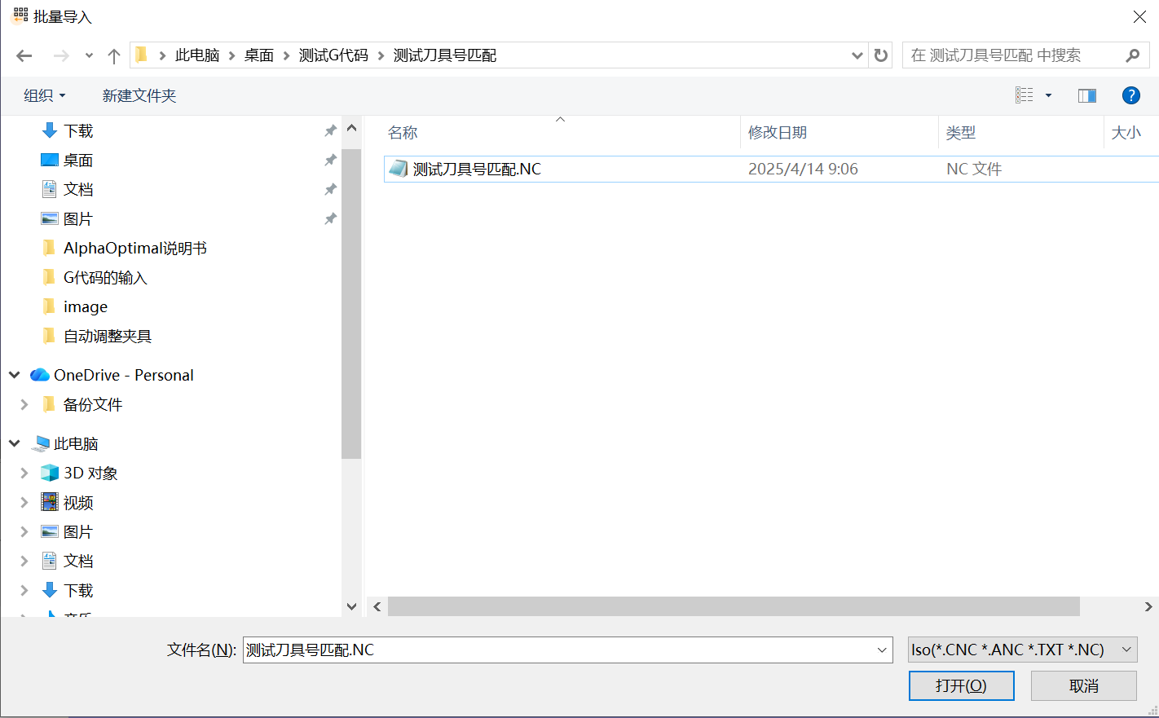Viewport: 1159px width, 718px height.
Task: Click the change view icon on the toolbar
Action: click(1024, 95)
